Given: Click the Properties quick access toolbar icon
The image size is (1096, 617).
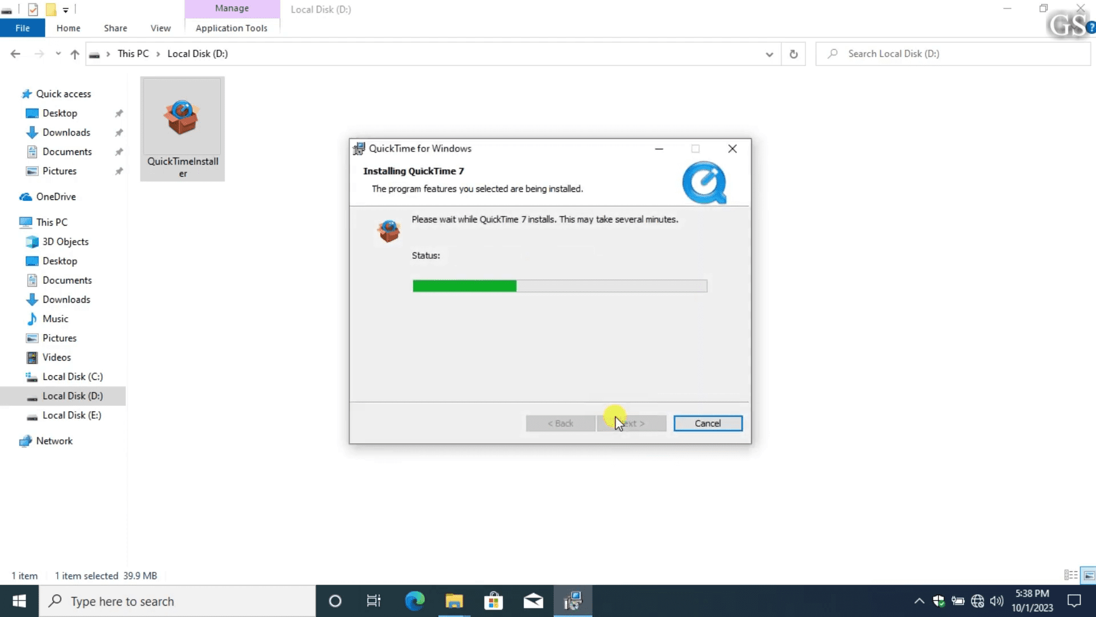Looking at the screenshot, I should coord(33,9).
